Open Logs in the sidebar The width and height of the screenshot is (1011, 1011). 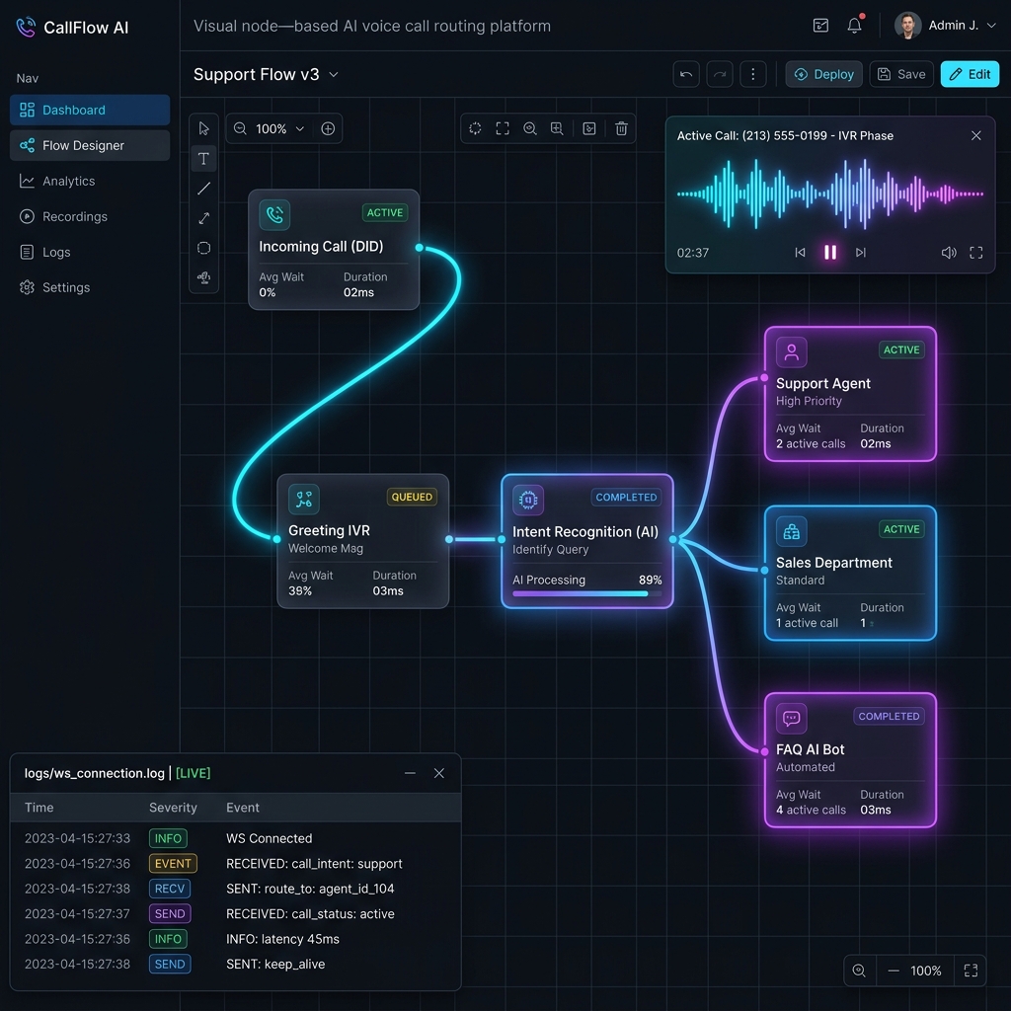coord(90,252)
